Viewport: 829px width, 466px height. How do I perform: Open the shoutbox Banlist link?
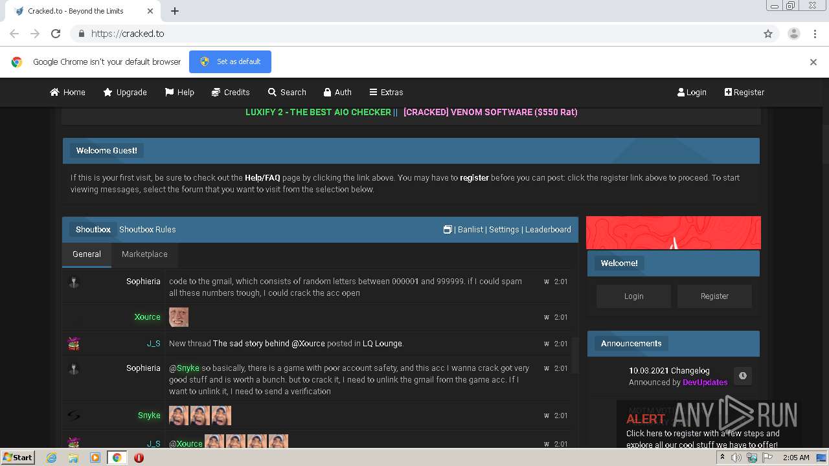[470, 229]
